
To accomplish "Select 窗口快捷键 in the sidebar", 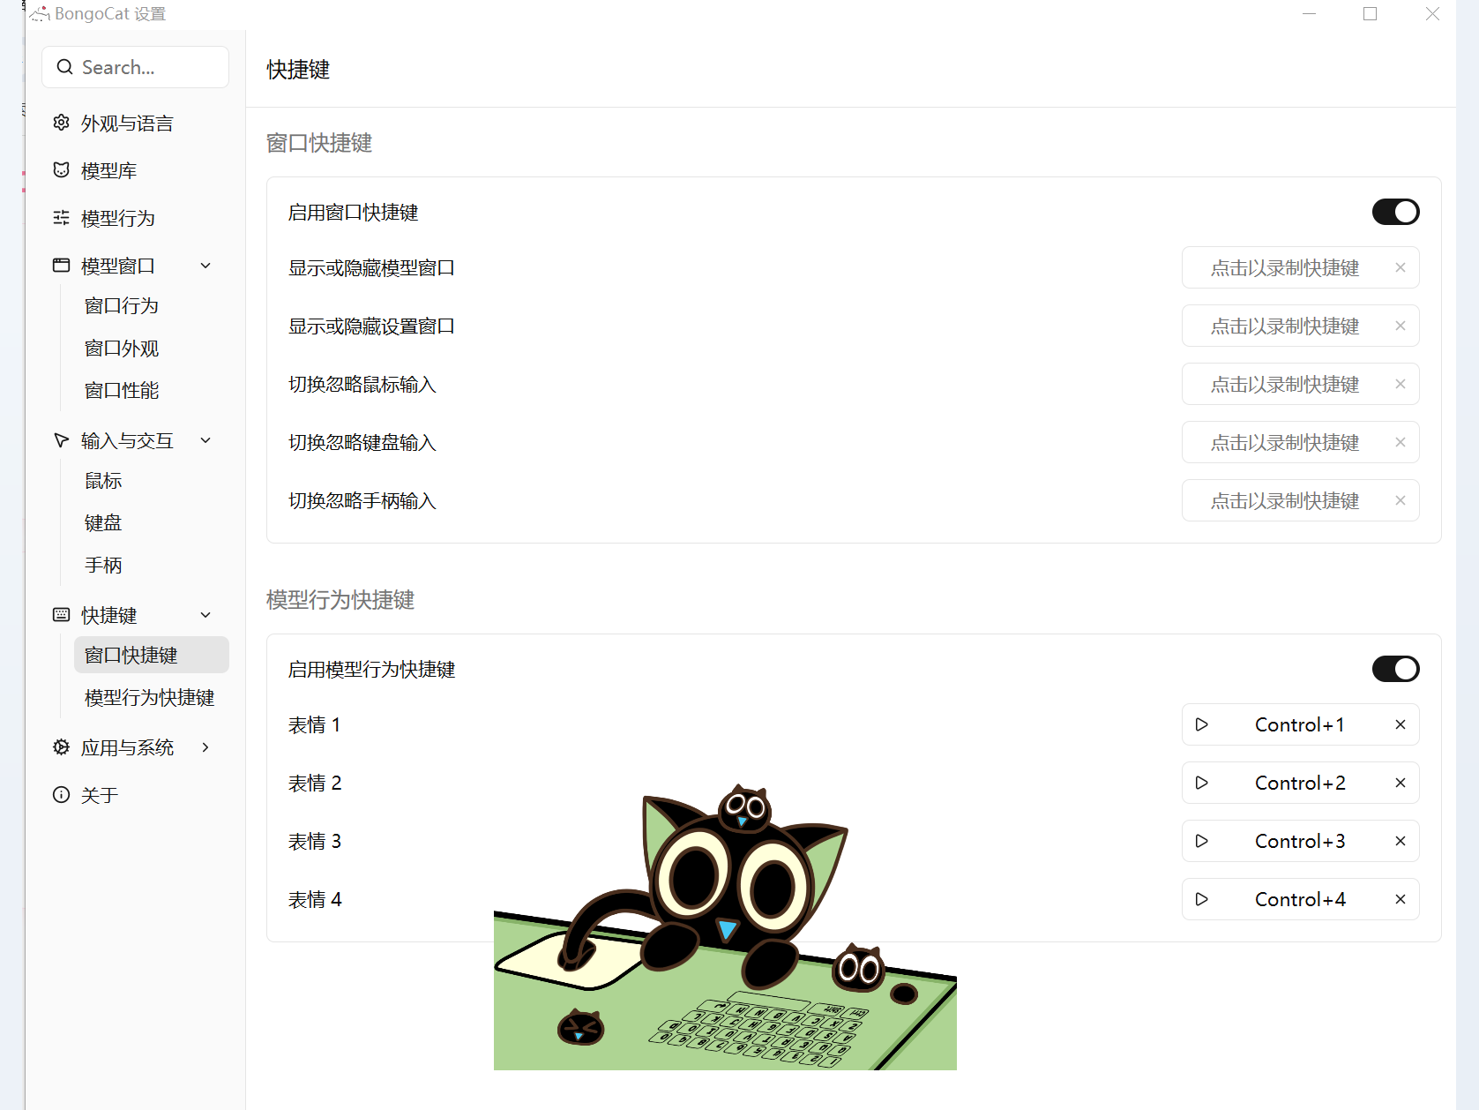I will 152,655.
